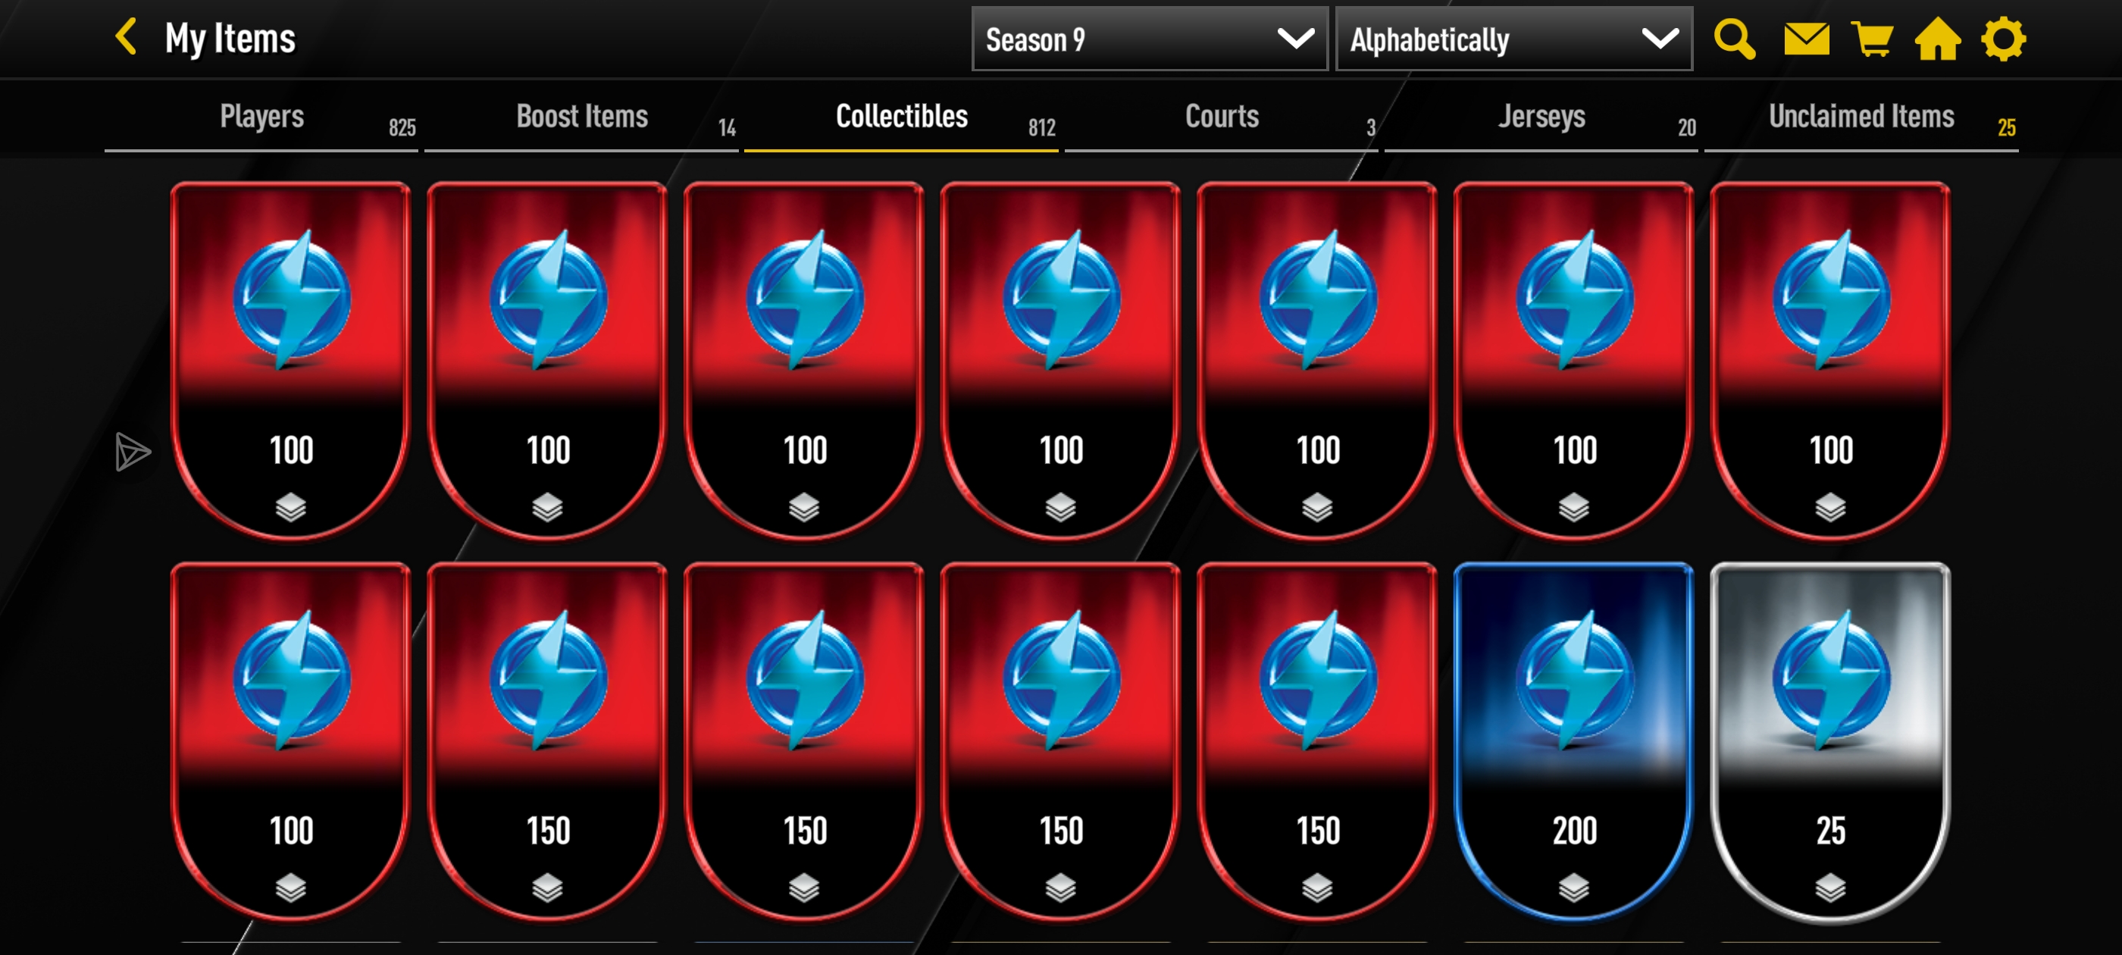The height and width of the screenshot is (955, 2122).
Task: Tap the stack icon on the blue 200 card
Action: tap(1573, 888)
